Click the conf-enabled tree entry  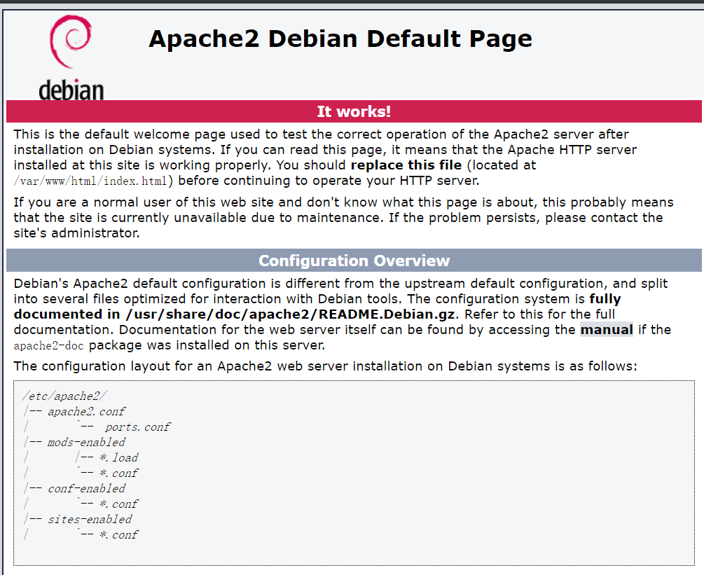tap(86, 488)
